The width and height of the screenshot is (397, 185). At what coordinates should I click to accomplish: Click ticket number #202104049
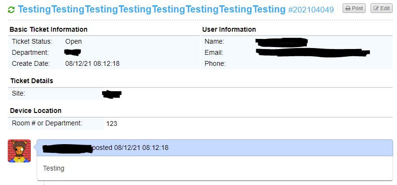(x=311, y=10)
